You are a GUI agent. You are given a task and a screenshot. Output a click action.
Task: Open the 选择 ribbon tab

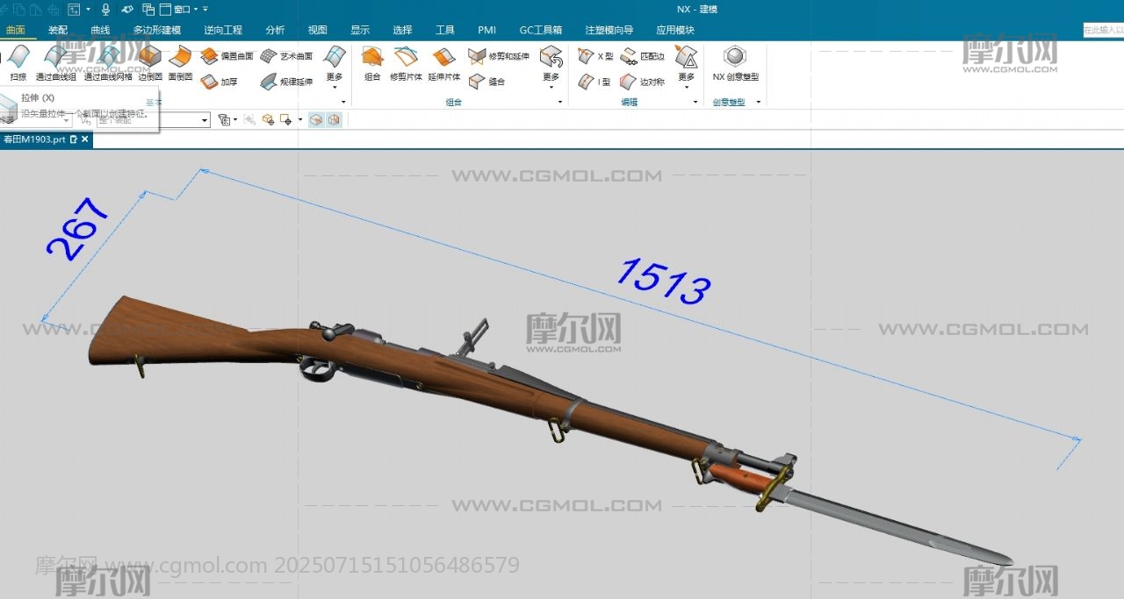click(x=402, y=30)
